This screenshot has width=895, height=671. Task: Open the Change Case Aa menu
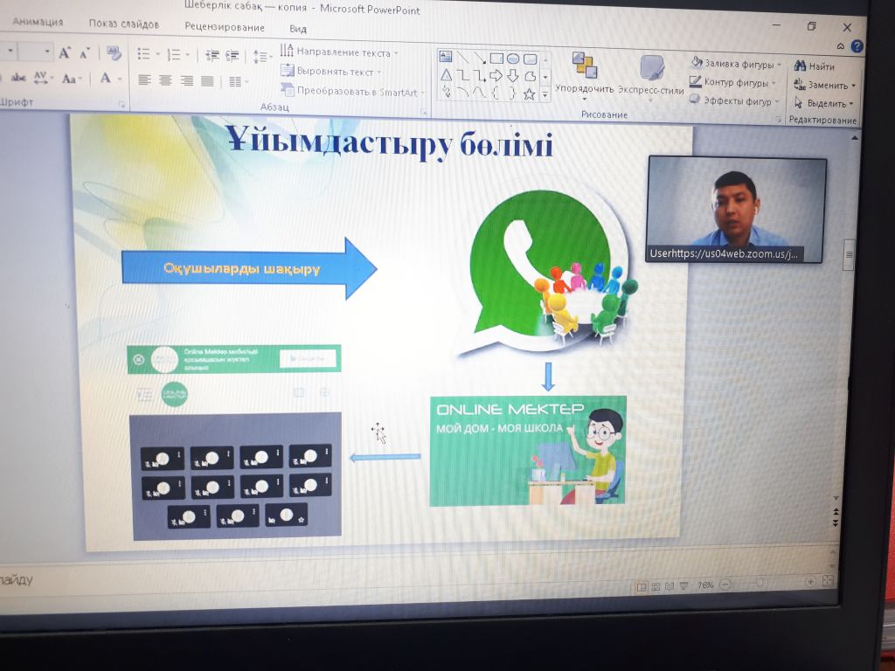[x=72, y=79]
